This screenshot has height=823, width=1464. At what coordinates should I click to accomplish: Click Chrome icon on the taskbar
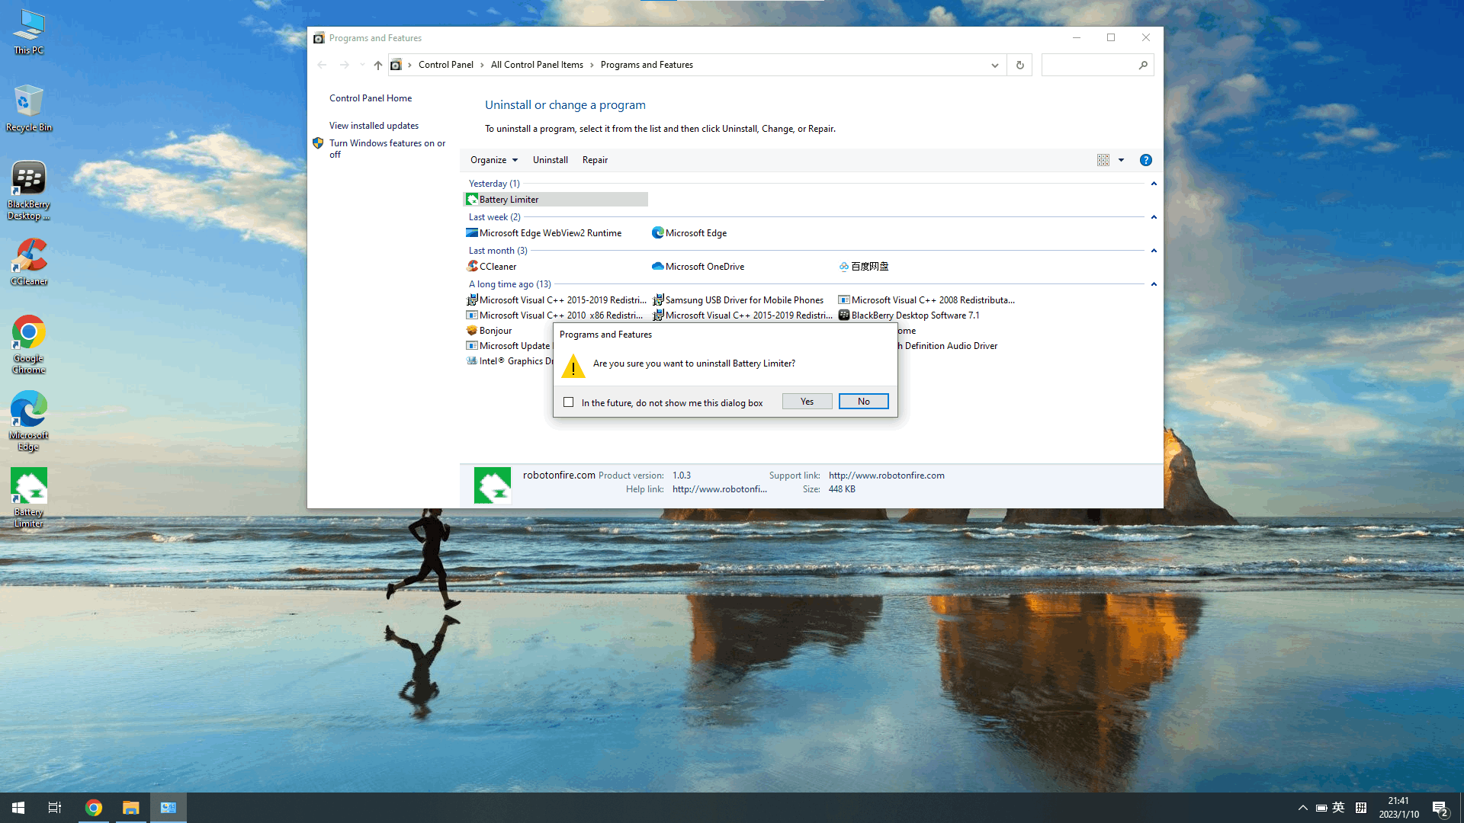(x=94, y=808)
